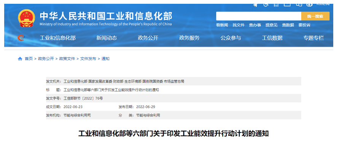Click the search input field
This screenshot has height=147, width=342.
[x=259, y=16]
